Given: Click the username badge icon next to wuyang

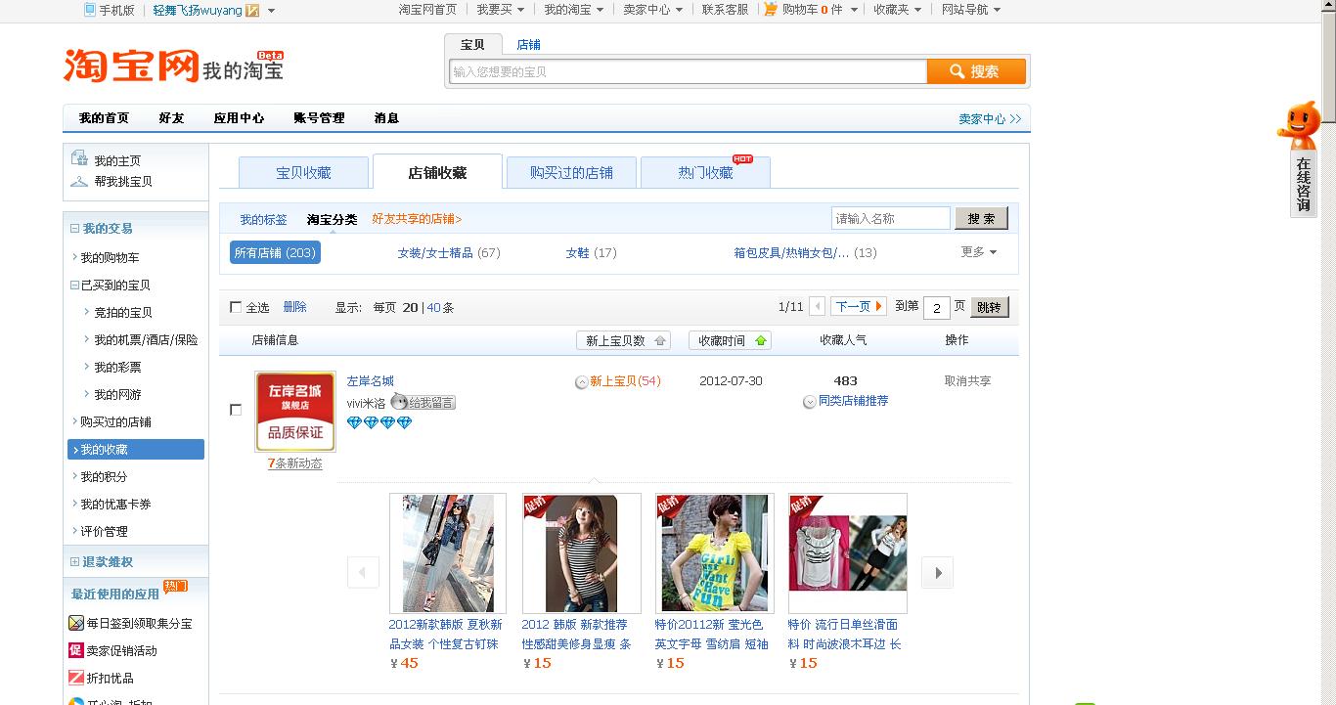Looking at the screenshot, I should click(x=253, y=10).
